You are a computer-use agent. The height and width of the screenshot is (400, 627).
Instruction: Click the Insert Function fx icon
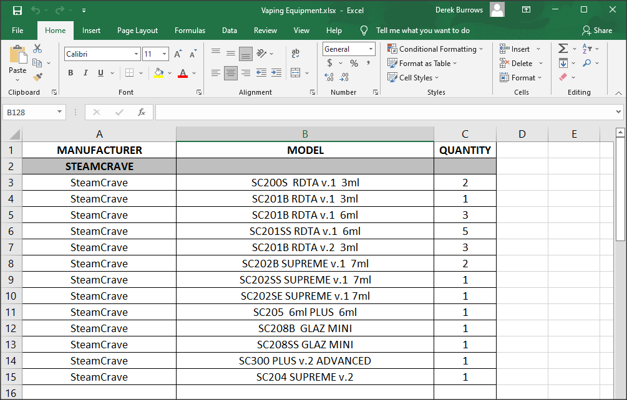142,112
